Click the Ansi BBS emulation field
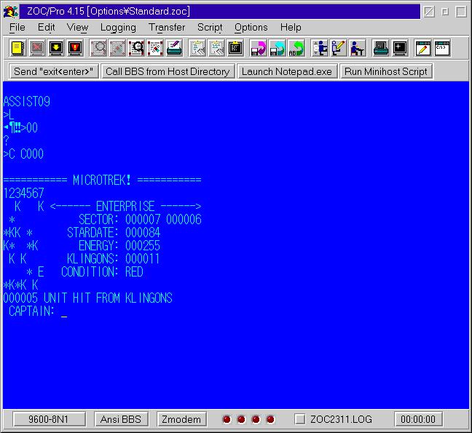 (121, 419)
